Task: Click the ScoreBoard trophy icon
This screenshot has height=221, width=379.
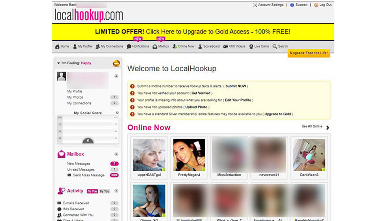Action: pyautogui.click(x=200, y=46)
